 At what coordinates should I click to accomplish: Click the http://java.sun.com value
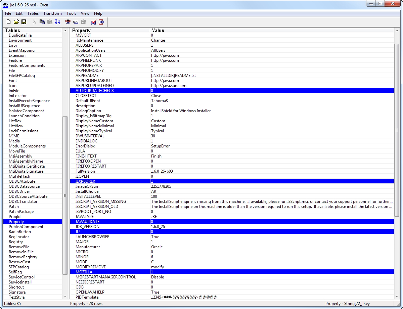169,86
